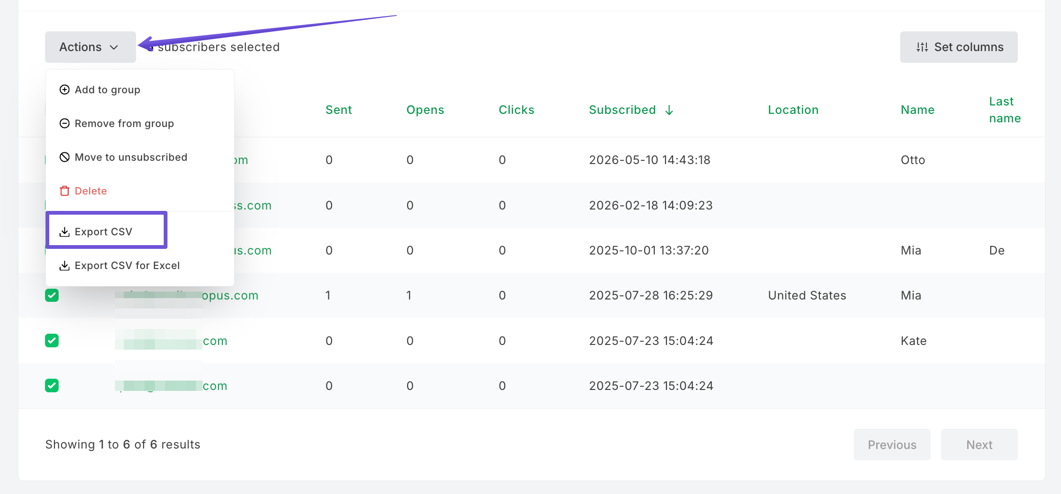Screen dimensions: 1061x494
Task: Click the date 2026-02-18 14:09:23
Action: tap(651, 205)
